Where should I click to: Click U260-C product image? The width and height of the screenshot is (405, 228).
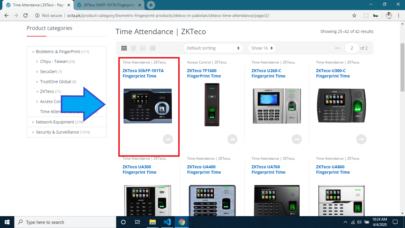(x=277, y=106)
